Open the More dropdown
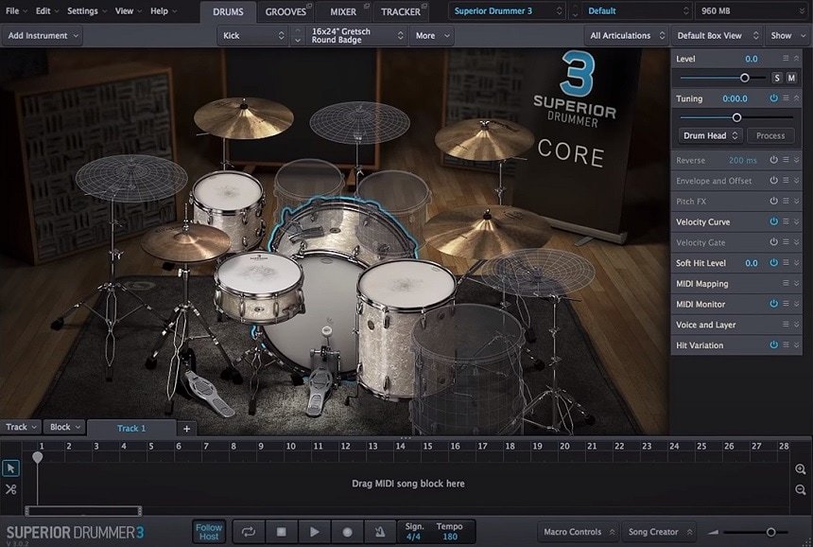The height and width of the screenshot is (547, 813). tap(431, 36)
